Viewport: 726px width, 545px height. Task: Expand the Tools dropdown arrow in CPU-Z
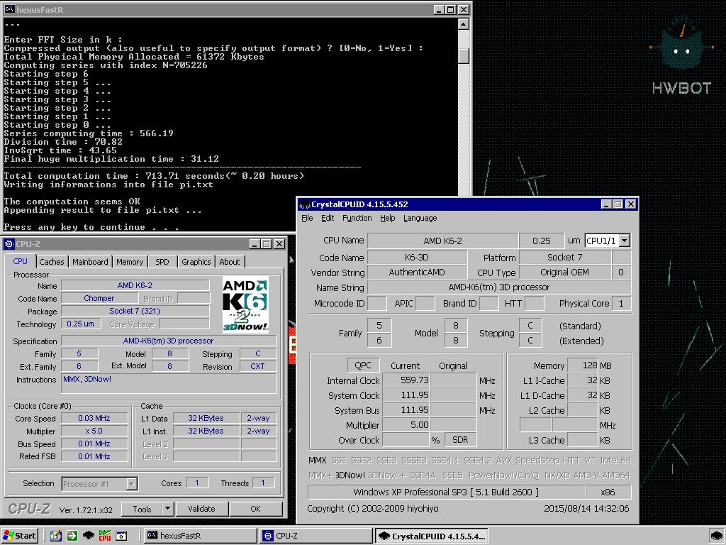click(167, 509)
